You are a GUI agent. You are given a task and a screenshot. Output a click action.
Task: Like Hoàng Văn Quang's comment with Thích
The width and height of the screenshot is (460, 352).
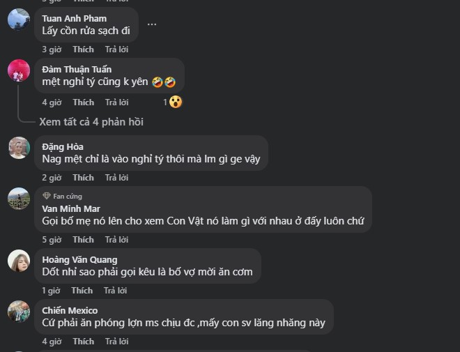[82, 291]
